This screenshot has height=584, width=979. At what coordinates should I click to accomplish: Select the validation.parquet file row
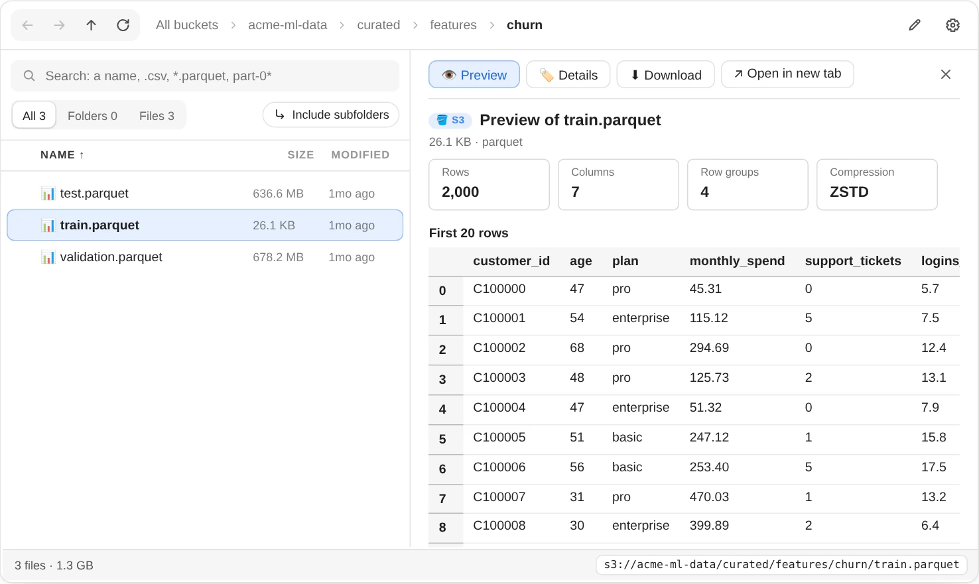(x=205, y=257)
